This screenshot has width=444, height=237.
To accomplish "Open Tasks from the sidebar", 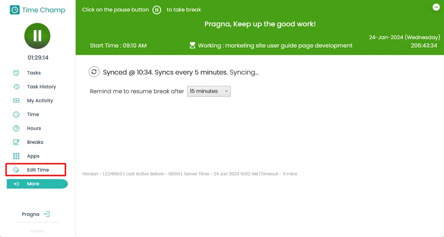I will coord(34,73).
